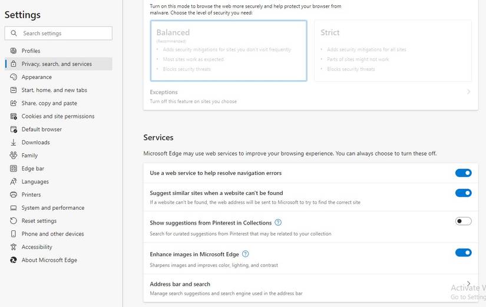Go to System and performance settings
486x307 pixels.
pos(52,208)
